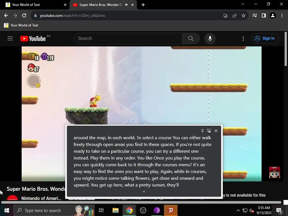This screenshot has width=288, height=216.
Task: Open Your World of Text bookmark
Action: point(21,25)
